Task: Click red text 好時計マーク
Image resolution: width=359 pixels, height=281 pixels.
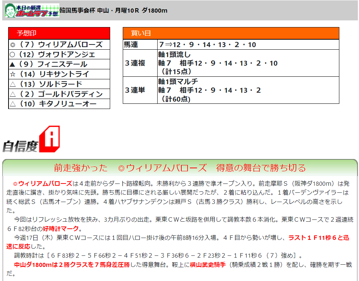Action: tap(61, 229)
